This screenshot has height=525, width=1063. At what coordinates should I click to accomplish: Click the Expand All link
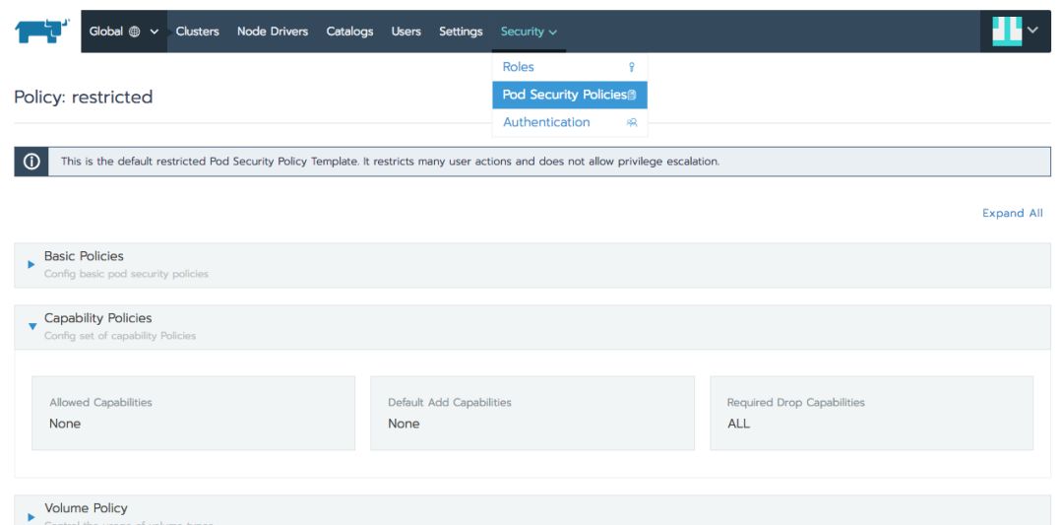pyautogui.click(x=1013, y=213)
